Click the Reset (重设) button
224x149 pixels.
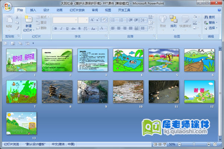(41, 22)
